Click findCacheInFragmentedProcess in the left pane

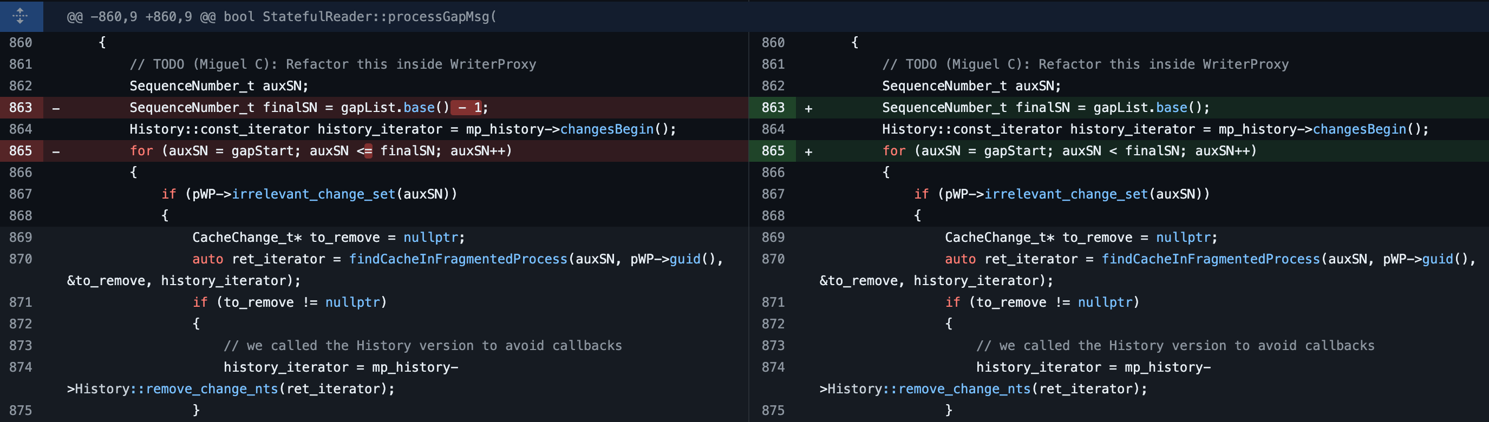(x=458, y=259)
